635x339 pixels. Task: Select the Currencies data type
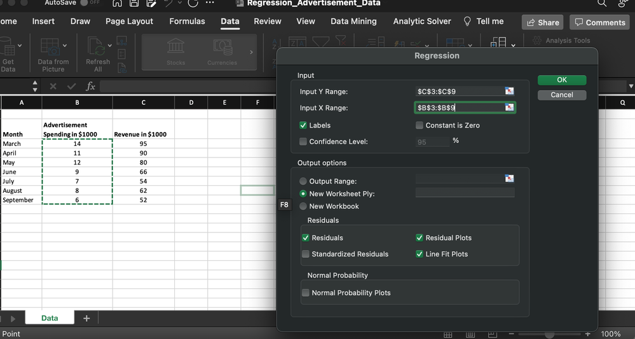[x=222, y=52]
